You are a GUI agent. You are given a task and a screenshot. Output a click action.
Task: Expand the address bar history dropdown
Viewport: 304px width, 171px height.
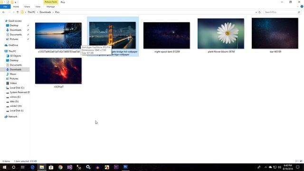[x=256, y=12]
